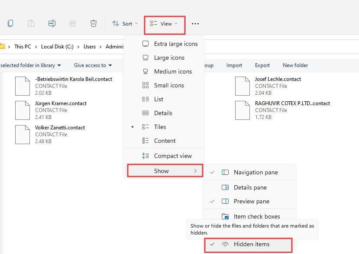Click the New folder button
The image size is (359, 254).
click(x=295, y=65)
